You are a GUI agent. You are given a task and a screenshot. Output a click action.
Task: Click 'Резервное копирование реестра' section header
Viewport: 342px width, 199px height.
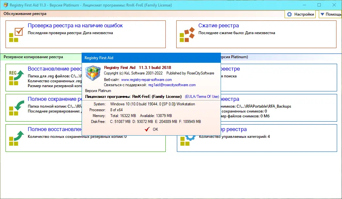[33, 57]
